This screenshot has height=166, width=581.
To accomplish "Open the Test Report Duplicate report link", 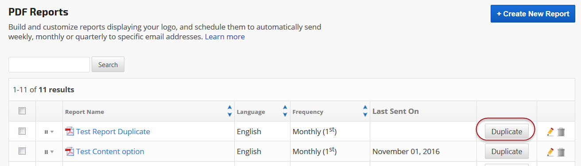I will coord(113,132).
